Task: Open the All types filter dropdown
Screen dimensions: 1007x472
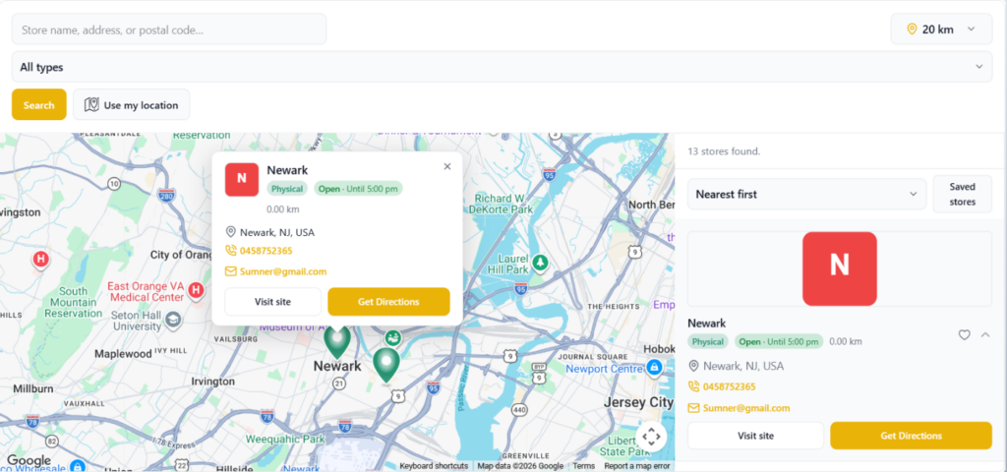Action: (x=503, y=67)
